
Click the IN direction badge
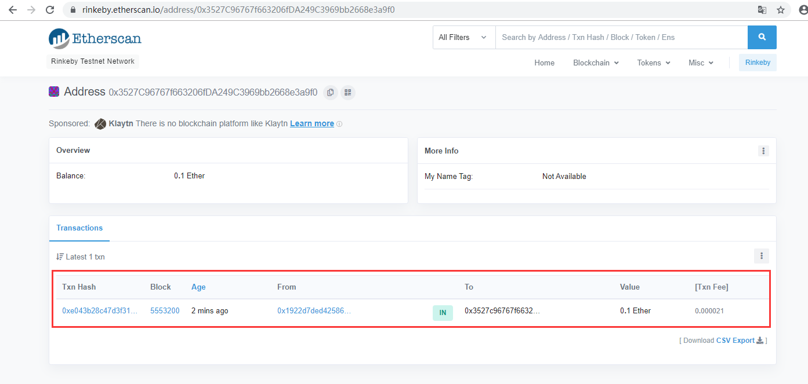(x=443, y=313)
